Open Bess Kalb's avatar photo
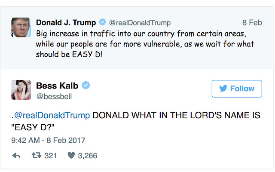Viewport: 275px width, 172px height. click(21, 89)
